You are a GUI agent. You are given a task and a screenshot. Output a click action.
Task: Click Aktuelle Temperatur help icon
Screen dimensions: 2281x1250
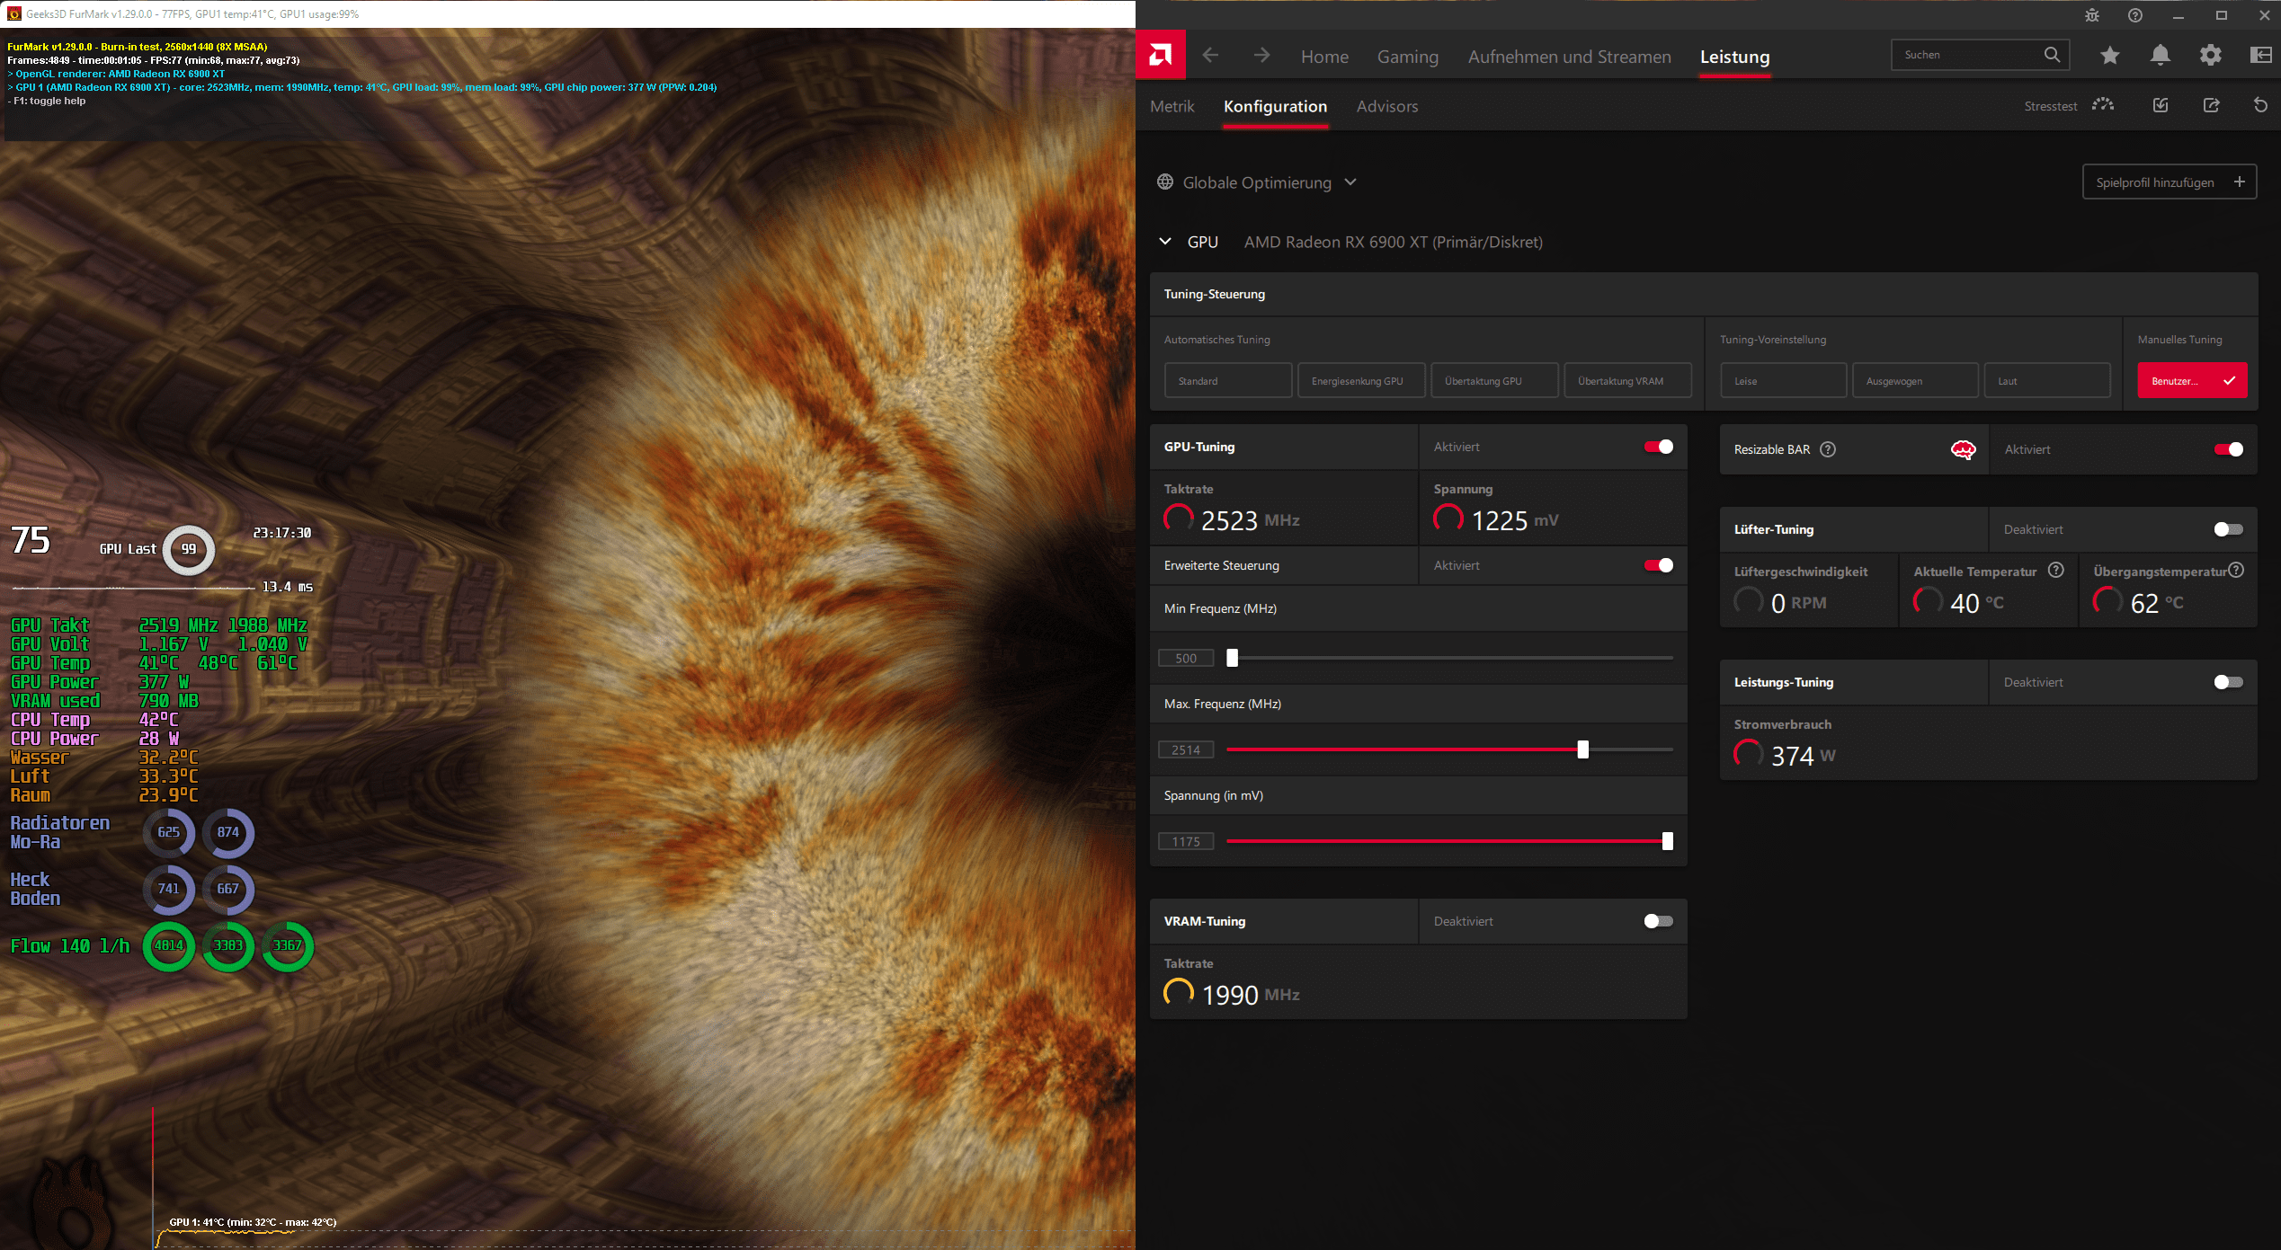pyautogui.click(x=2056, y=570)
